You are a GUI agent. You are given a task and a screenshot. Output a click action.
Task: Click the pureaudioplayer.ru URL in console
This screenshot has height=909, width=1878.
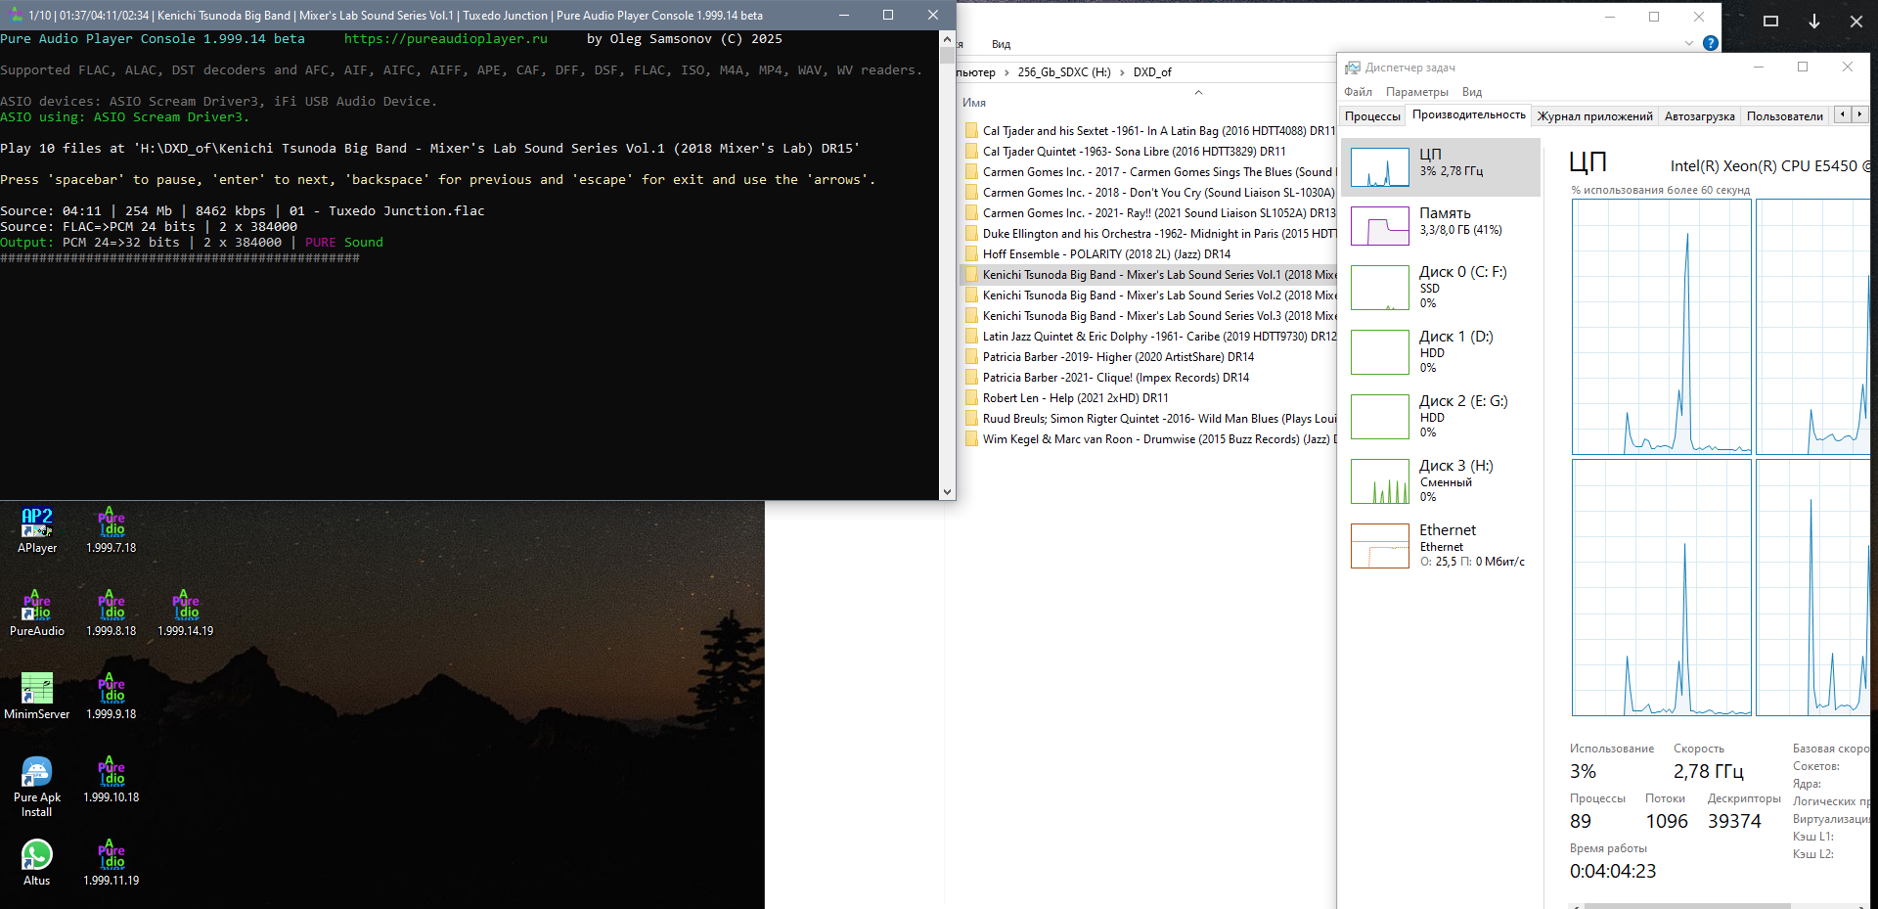pyautogui.click(x=446, y=39)
